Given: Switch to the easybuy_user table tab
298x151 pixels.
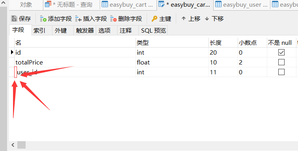Looking at the screenshot, I should [x=242, y=5].
